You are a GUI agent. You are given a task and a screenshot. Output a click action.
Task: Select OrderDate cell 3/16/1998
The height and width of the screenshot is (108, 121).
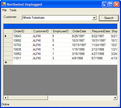pos(81,54)
